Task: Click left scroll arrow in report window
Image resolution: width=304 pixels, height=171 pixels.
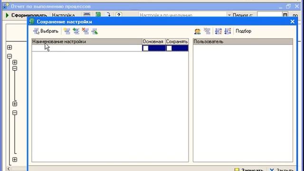Action: (9, 169)
